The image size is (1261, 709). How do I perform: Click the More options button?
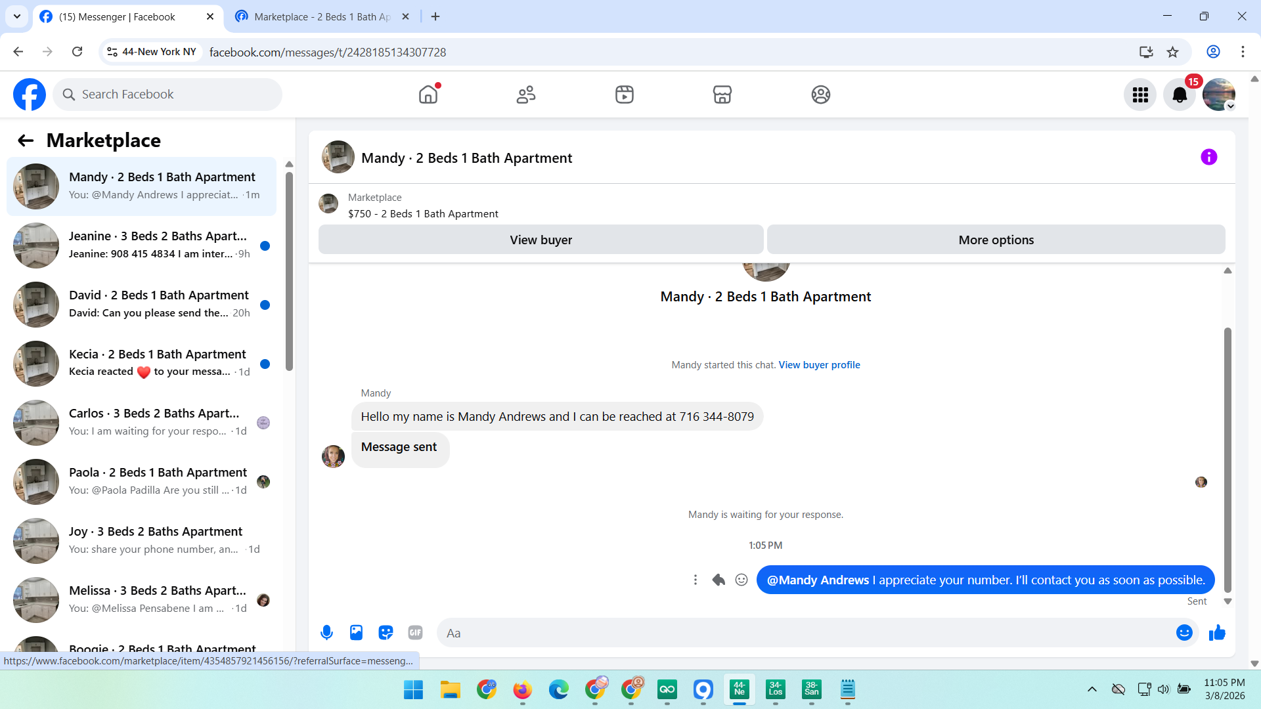click(x=996, y=240)
